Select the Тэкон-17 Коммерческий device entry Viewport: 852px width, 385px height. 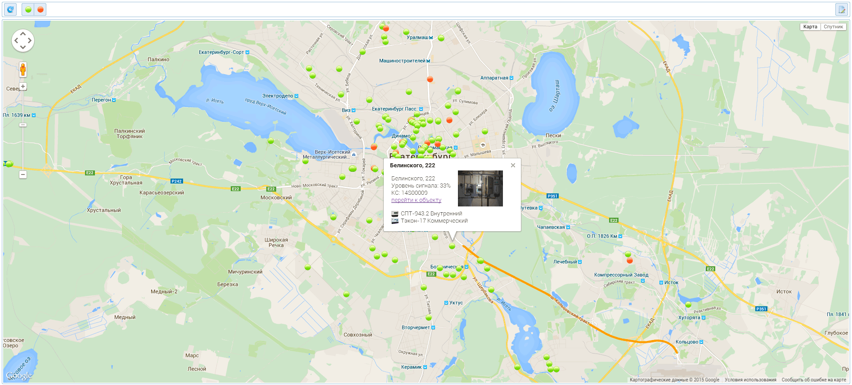[x=434, y=221]
